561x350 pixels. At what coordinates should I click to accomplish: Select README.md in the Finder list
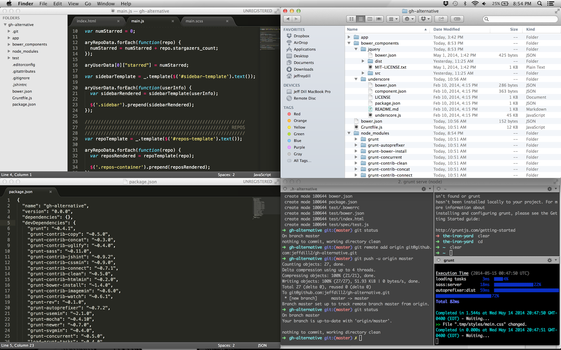(386, 109)
